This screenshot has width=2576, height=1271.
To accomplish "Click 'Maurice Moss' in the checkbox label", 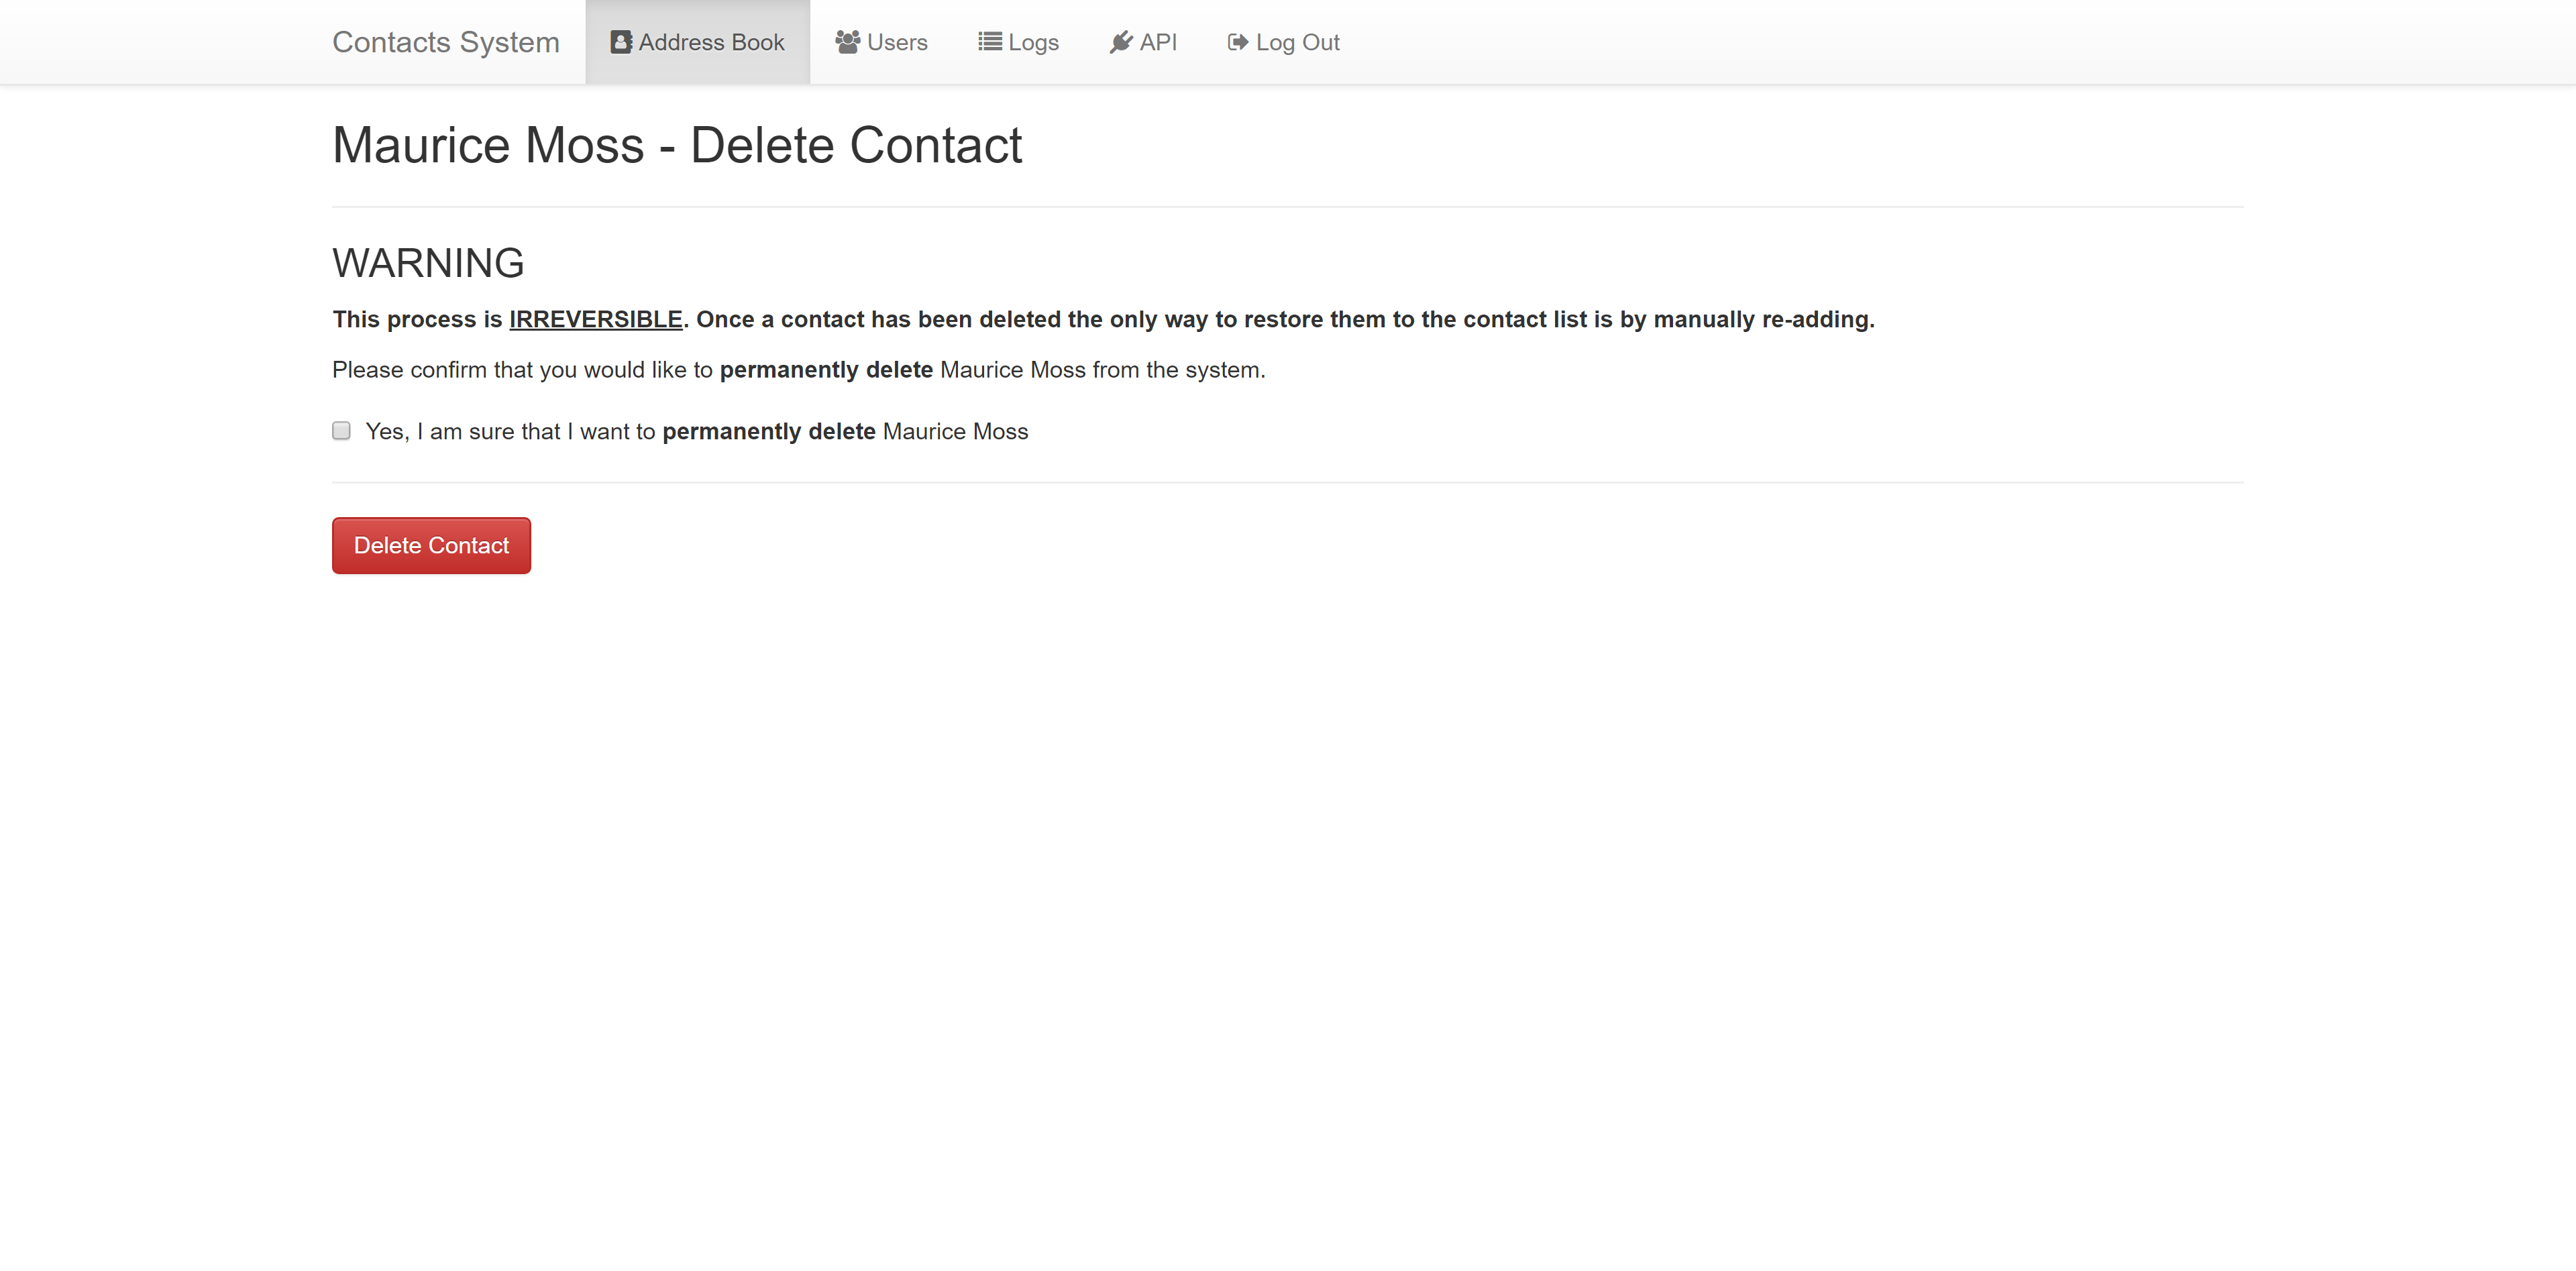I will coord(956,431).
